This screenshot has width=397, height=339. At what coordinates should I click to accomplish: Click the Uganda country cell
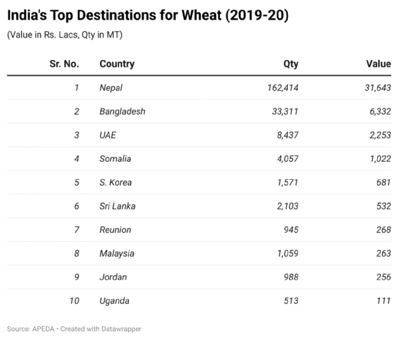[114, 301]
